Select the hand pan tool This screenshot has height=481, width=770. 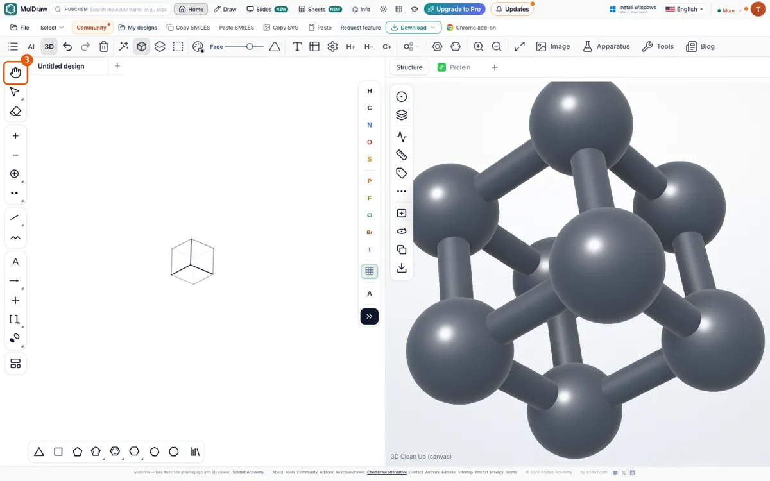pos(15,73)
